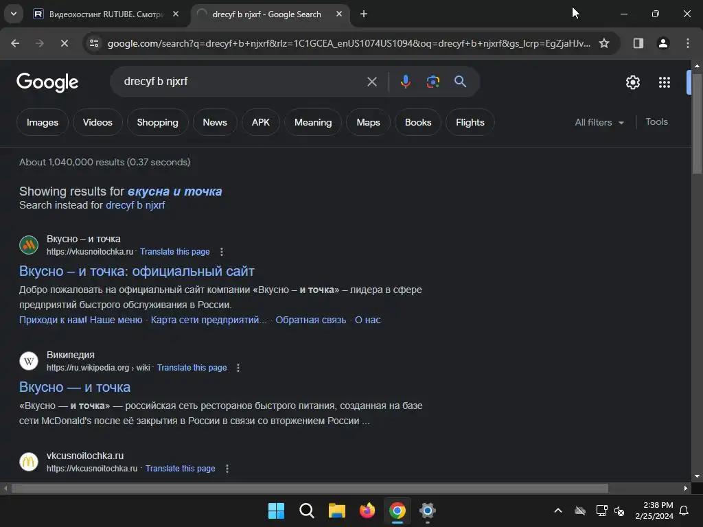
Task: Open Settings app in taskbar
Action: (427, 511)
